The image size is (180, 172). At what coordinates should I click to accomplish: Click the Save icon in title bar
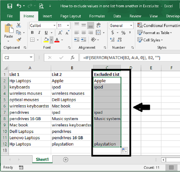(10, 6)
